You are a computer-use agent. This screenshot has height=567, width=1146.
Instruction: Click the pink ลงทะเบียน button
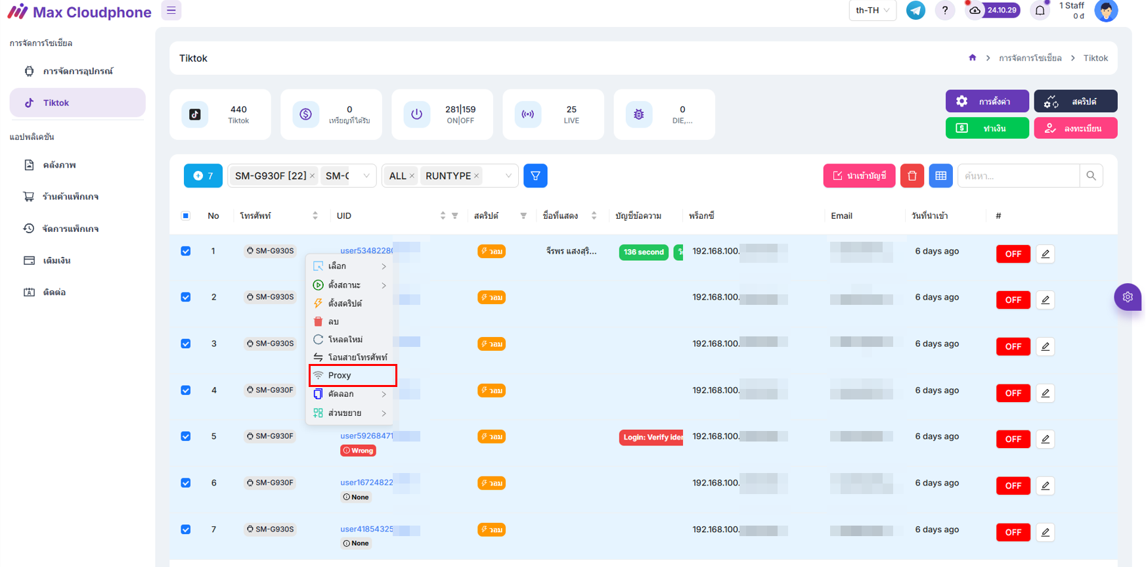[x=1075, y=128]
